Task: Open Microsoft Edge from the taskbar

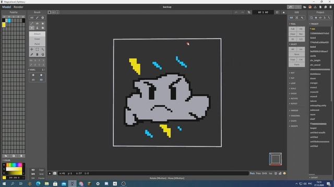Action: (38, 183)
